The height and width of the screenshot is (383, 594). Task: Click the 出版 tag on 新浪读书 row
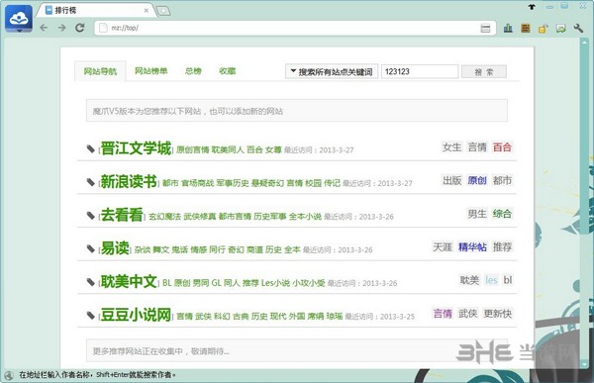pos(452,180)
